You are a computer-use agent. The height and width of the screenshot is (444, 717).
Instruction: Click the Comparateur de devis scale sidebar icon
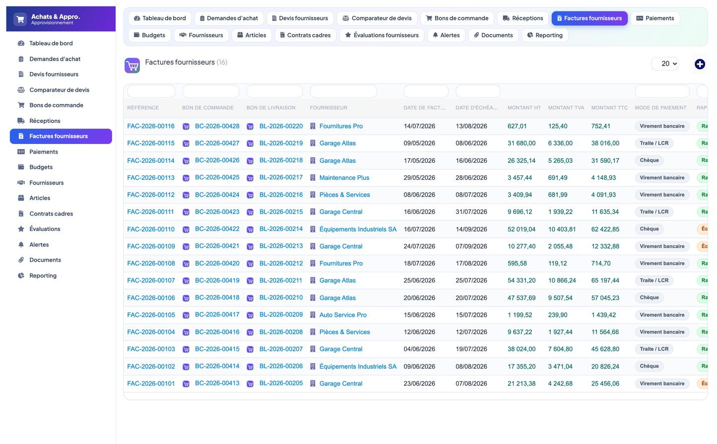[x=21, y=90]
